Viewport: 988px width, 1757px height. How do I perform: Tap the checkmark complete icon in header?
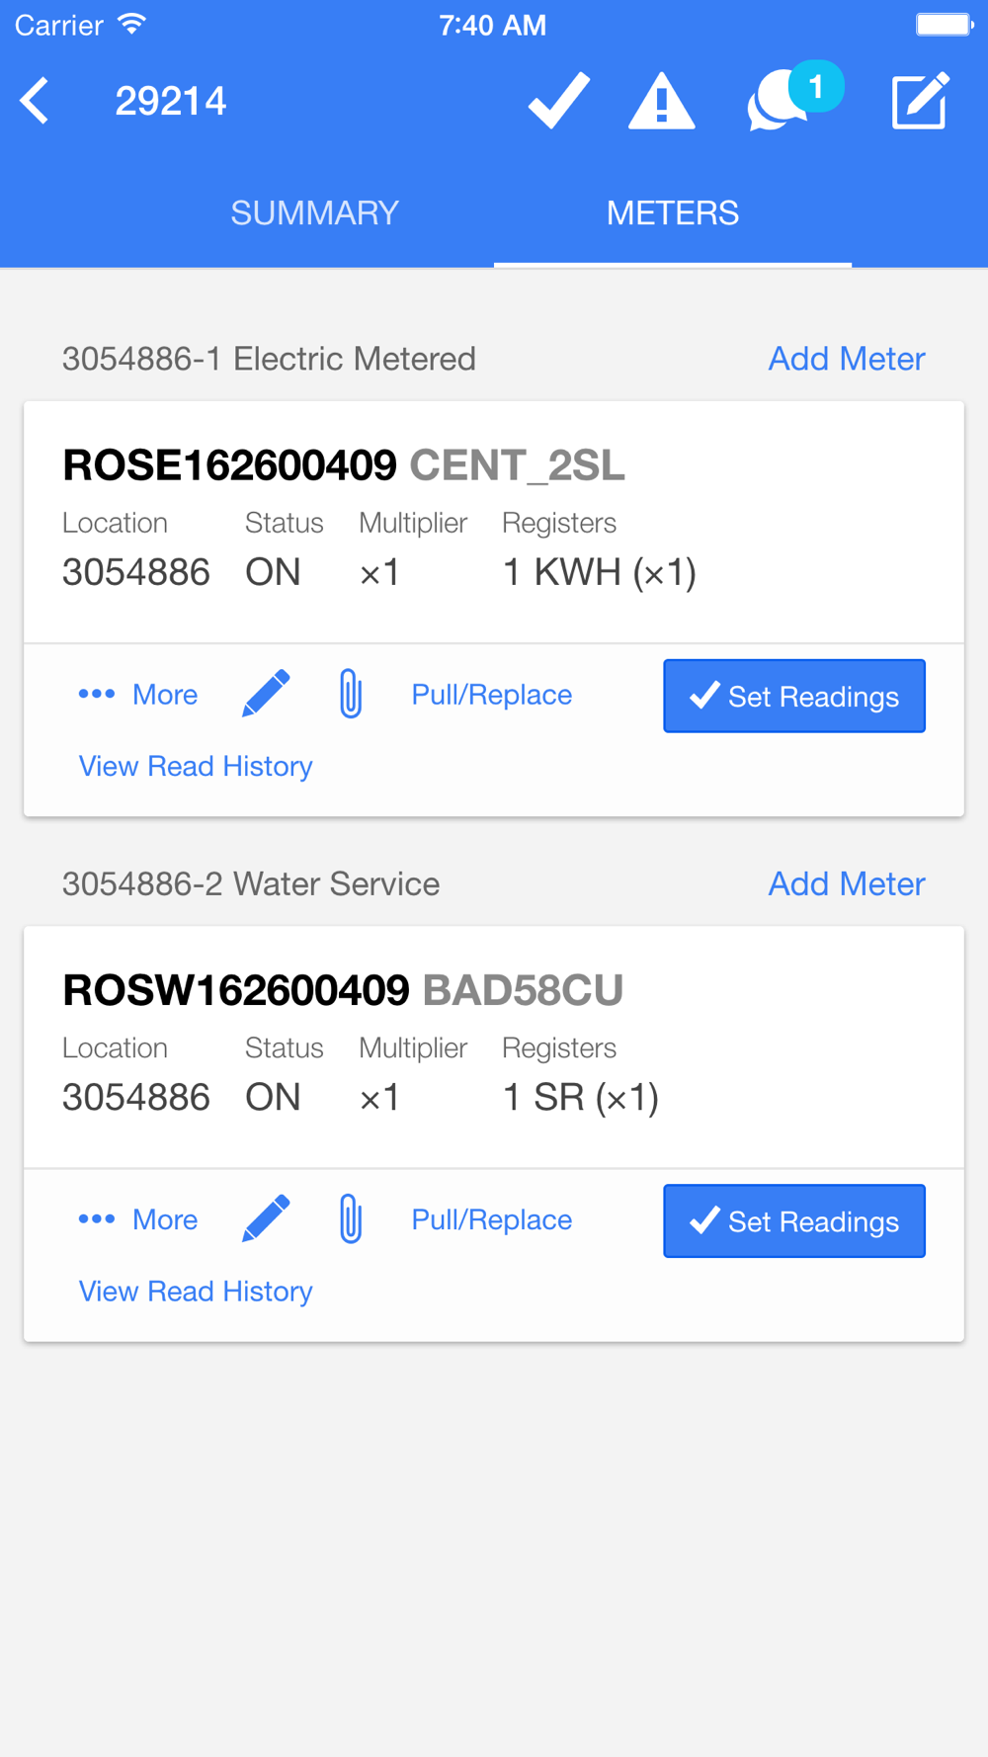pos(559,101)
